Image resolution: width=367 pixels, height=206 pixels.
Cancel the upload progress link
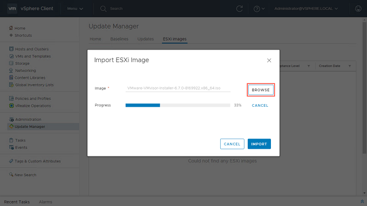click(x=260, y=106)
